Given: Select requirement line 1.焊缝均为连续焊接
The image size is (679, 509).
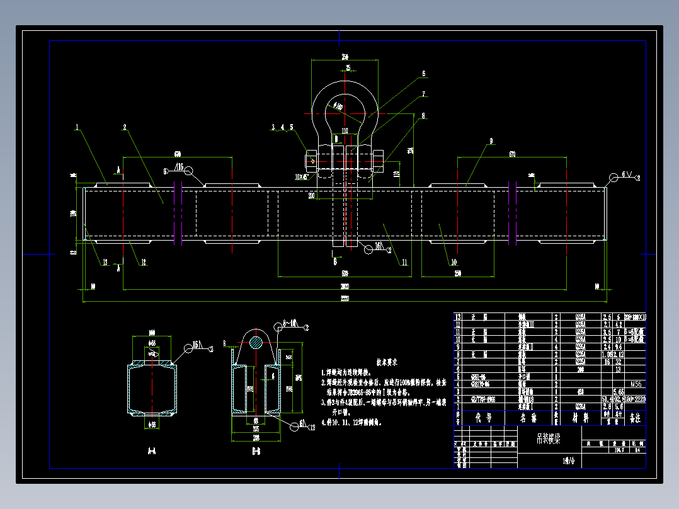Looking at the screenshot, I should click(346, 372).
